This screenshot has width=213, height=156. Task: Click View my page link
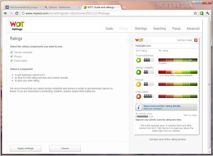(190, 115)
